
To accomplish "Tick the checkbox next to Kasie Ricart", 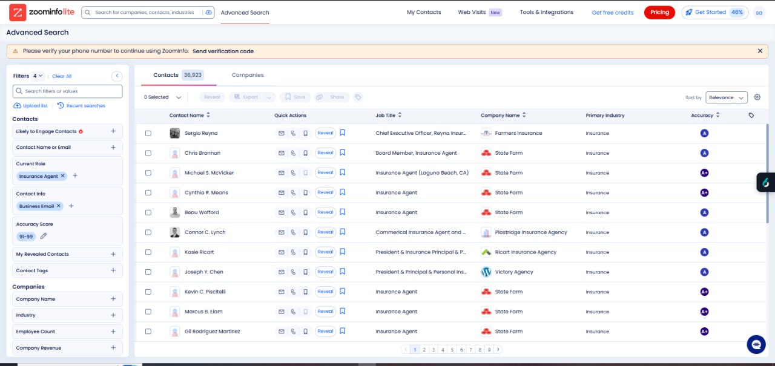I will pos(148,252).
